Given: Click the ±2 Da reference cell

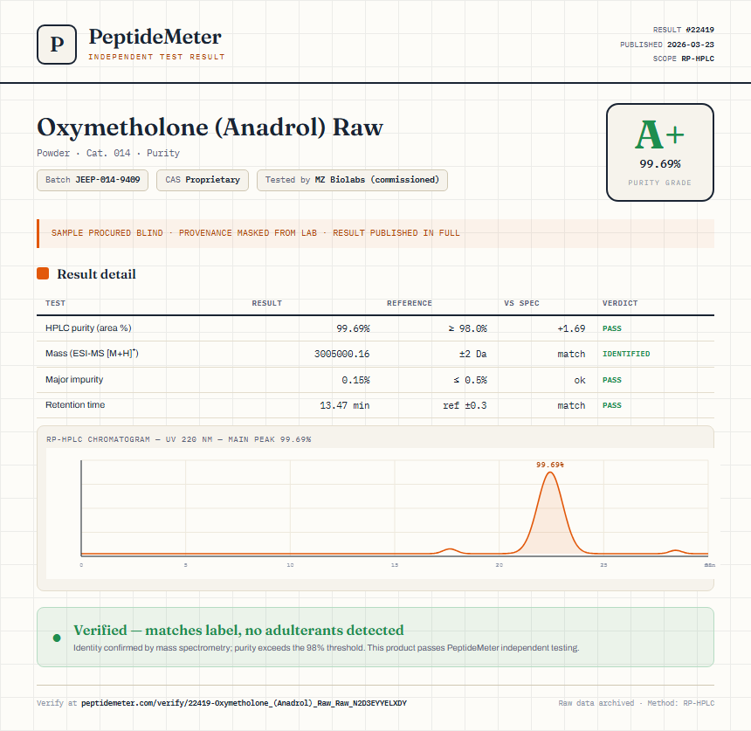Looking at the screenshot, I should 472,354.
